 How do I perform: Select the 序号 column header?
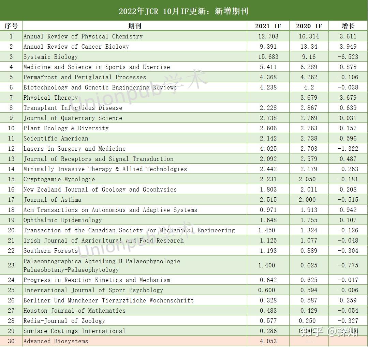click(11, 26)
